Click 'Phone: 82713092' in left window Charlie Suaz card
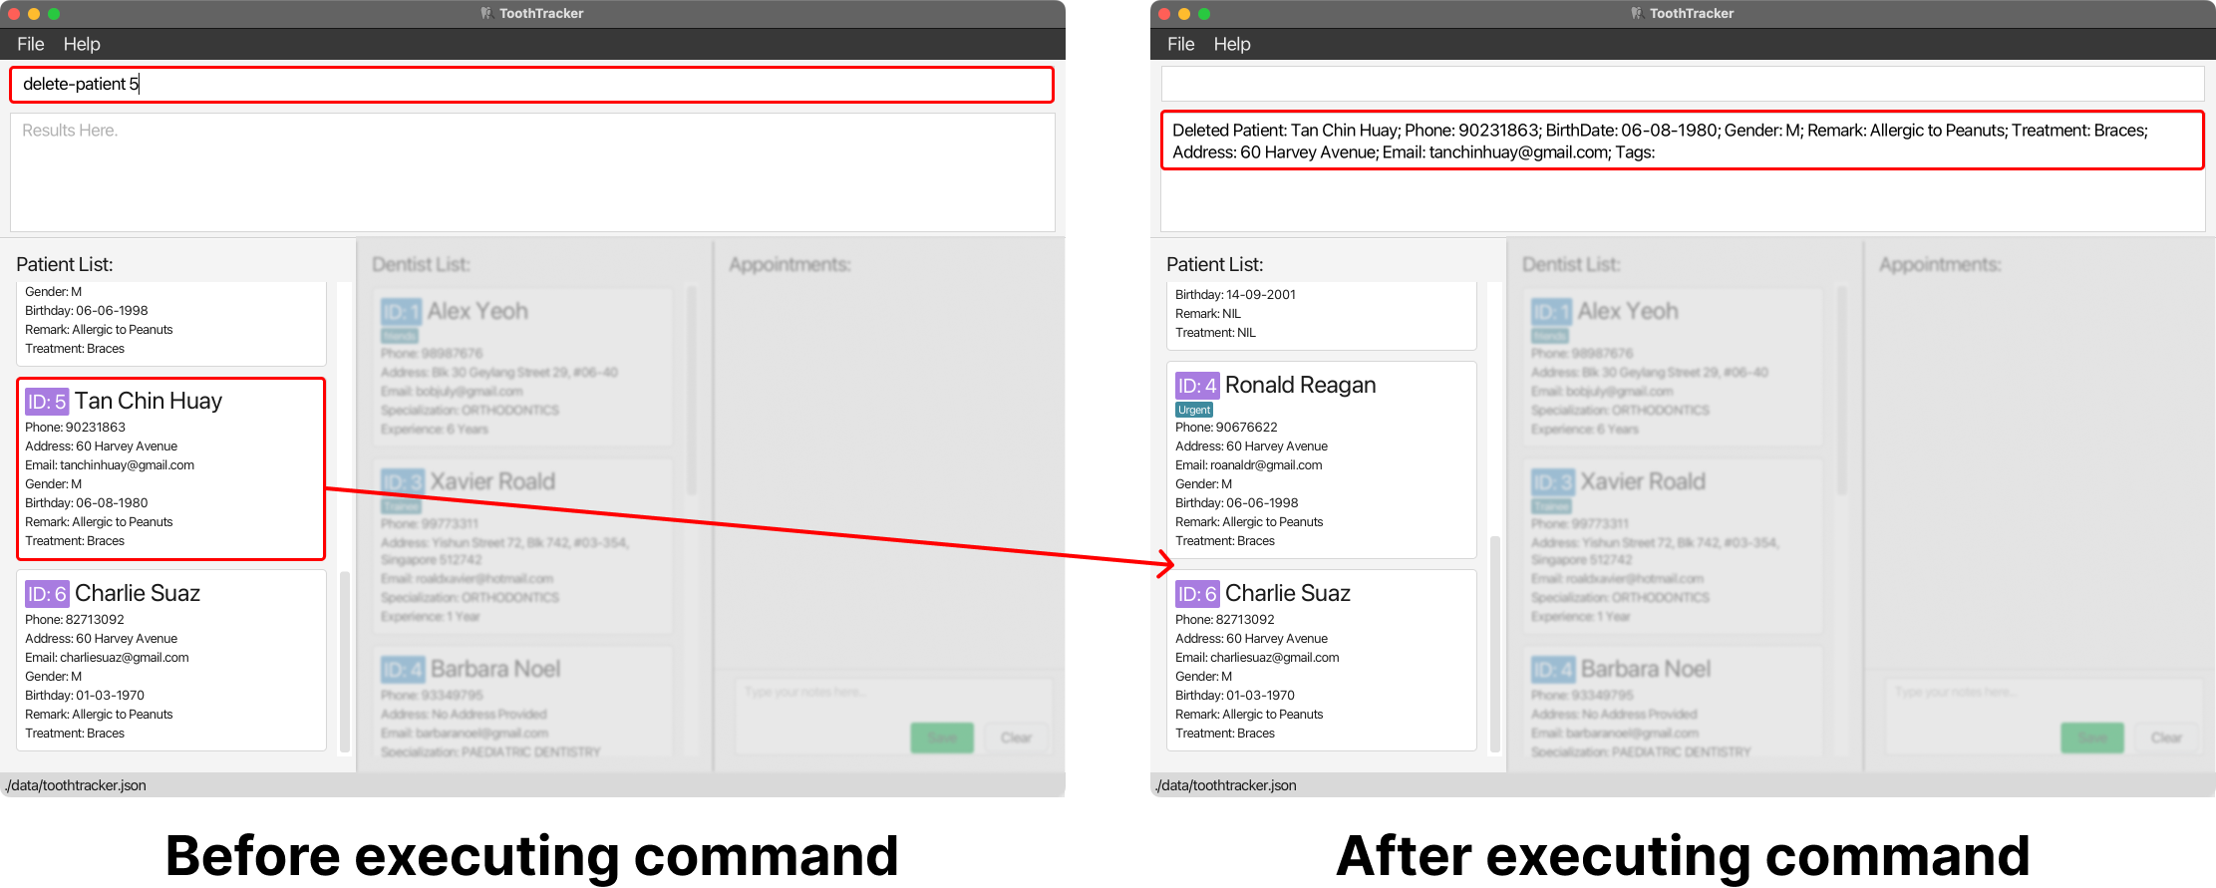The image size is (2216, 888). [75, 620]
